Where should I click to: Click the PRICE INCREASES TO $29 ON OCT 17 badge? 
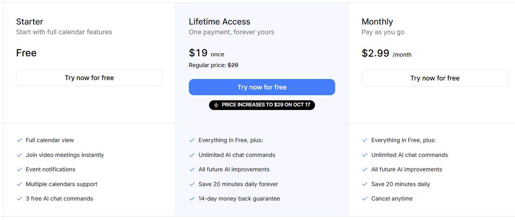[262, 105]
